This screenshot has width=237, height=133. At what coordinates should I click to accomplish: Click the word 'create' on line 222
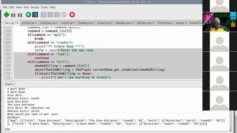point(63,43)
